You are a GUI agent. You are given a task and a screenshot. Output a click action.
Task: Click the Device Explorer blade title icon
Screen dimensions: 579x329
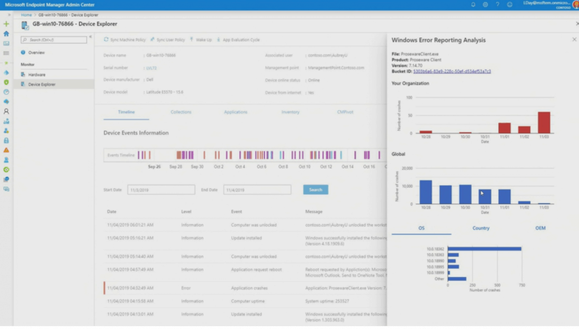pyautogui.click(x=25, y=25)
